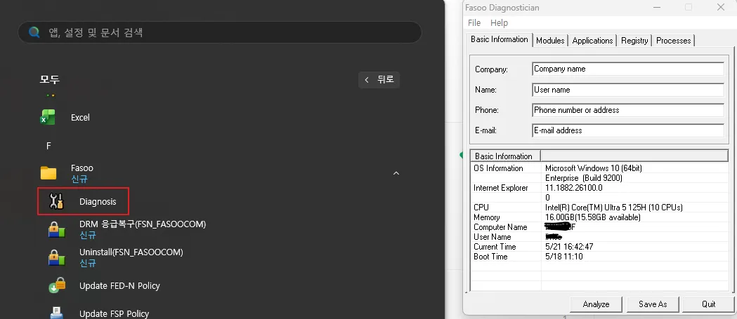Click value Microsoft Windows 10 (64bit)
The height and width of the screenshot is (319, 737).
coord(593,168)
